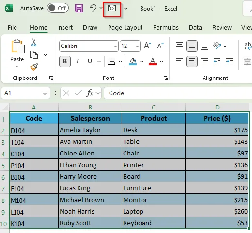The height and width of the screenshot is (233, 252).
Task: Click the Undo arrow icon
Action: [93, 8]
